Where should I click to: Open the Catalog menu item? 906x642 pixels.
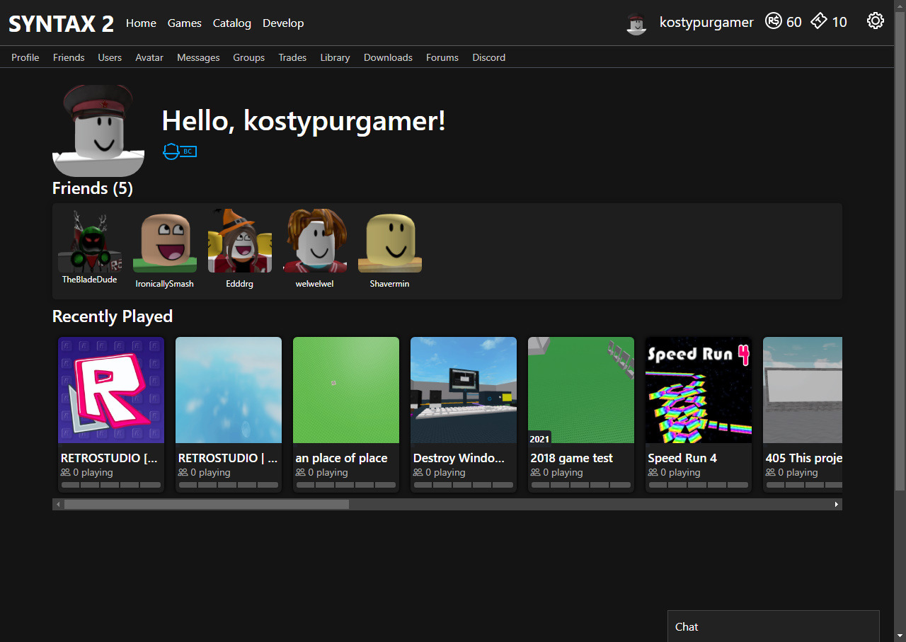(x=231, y=23)
